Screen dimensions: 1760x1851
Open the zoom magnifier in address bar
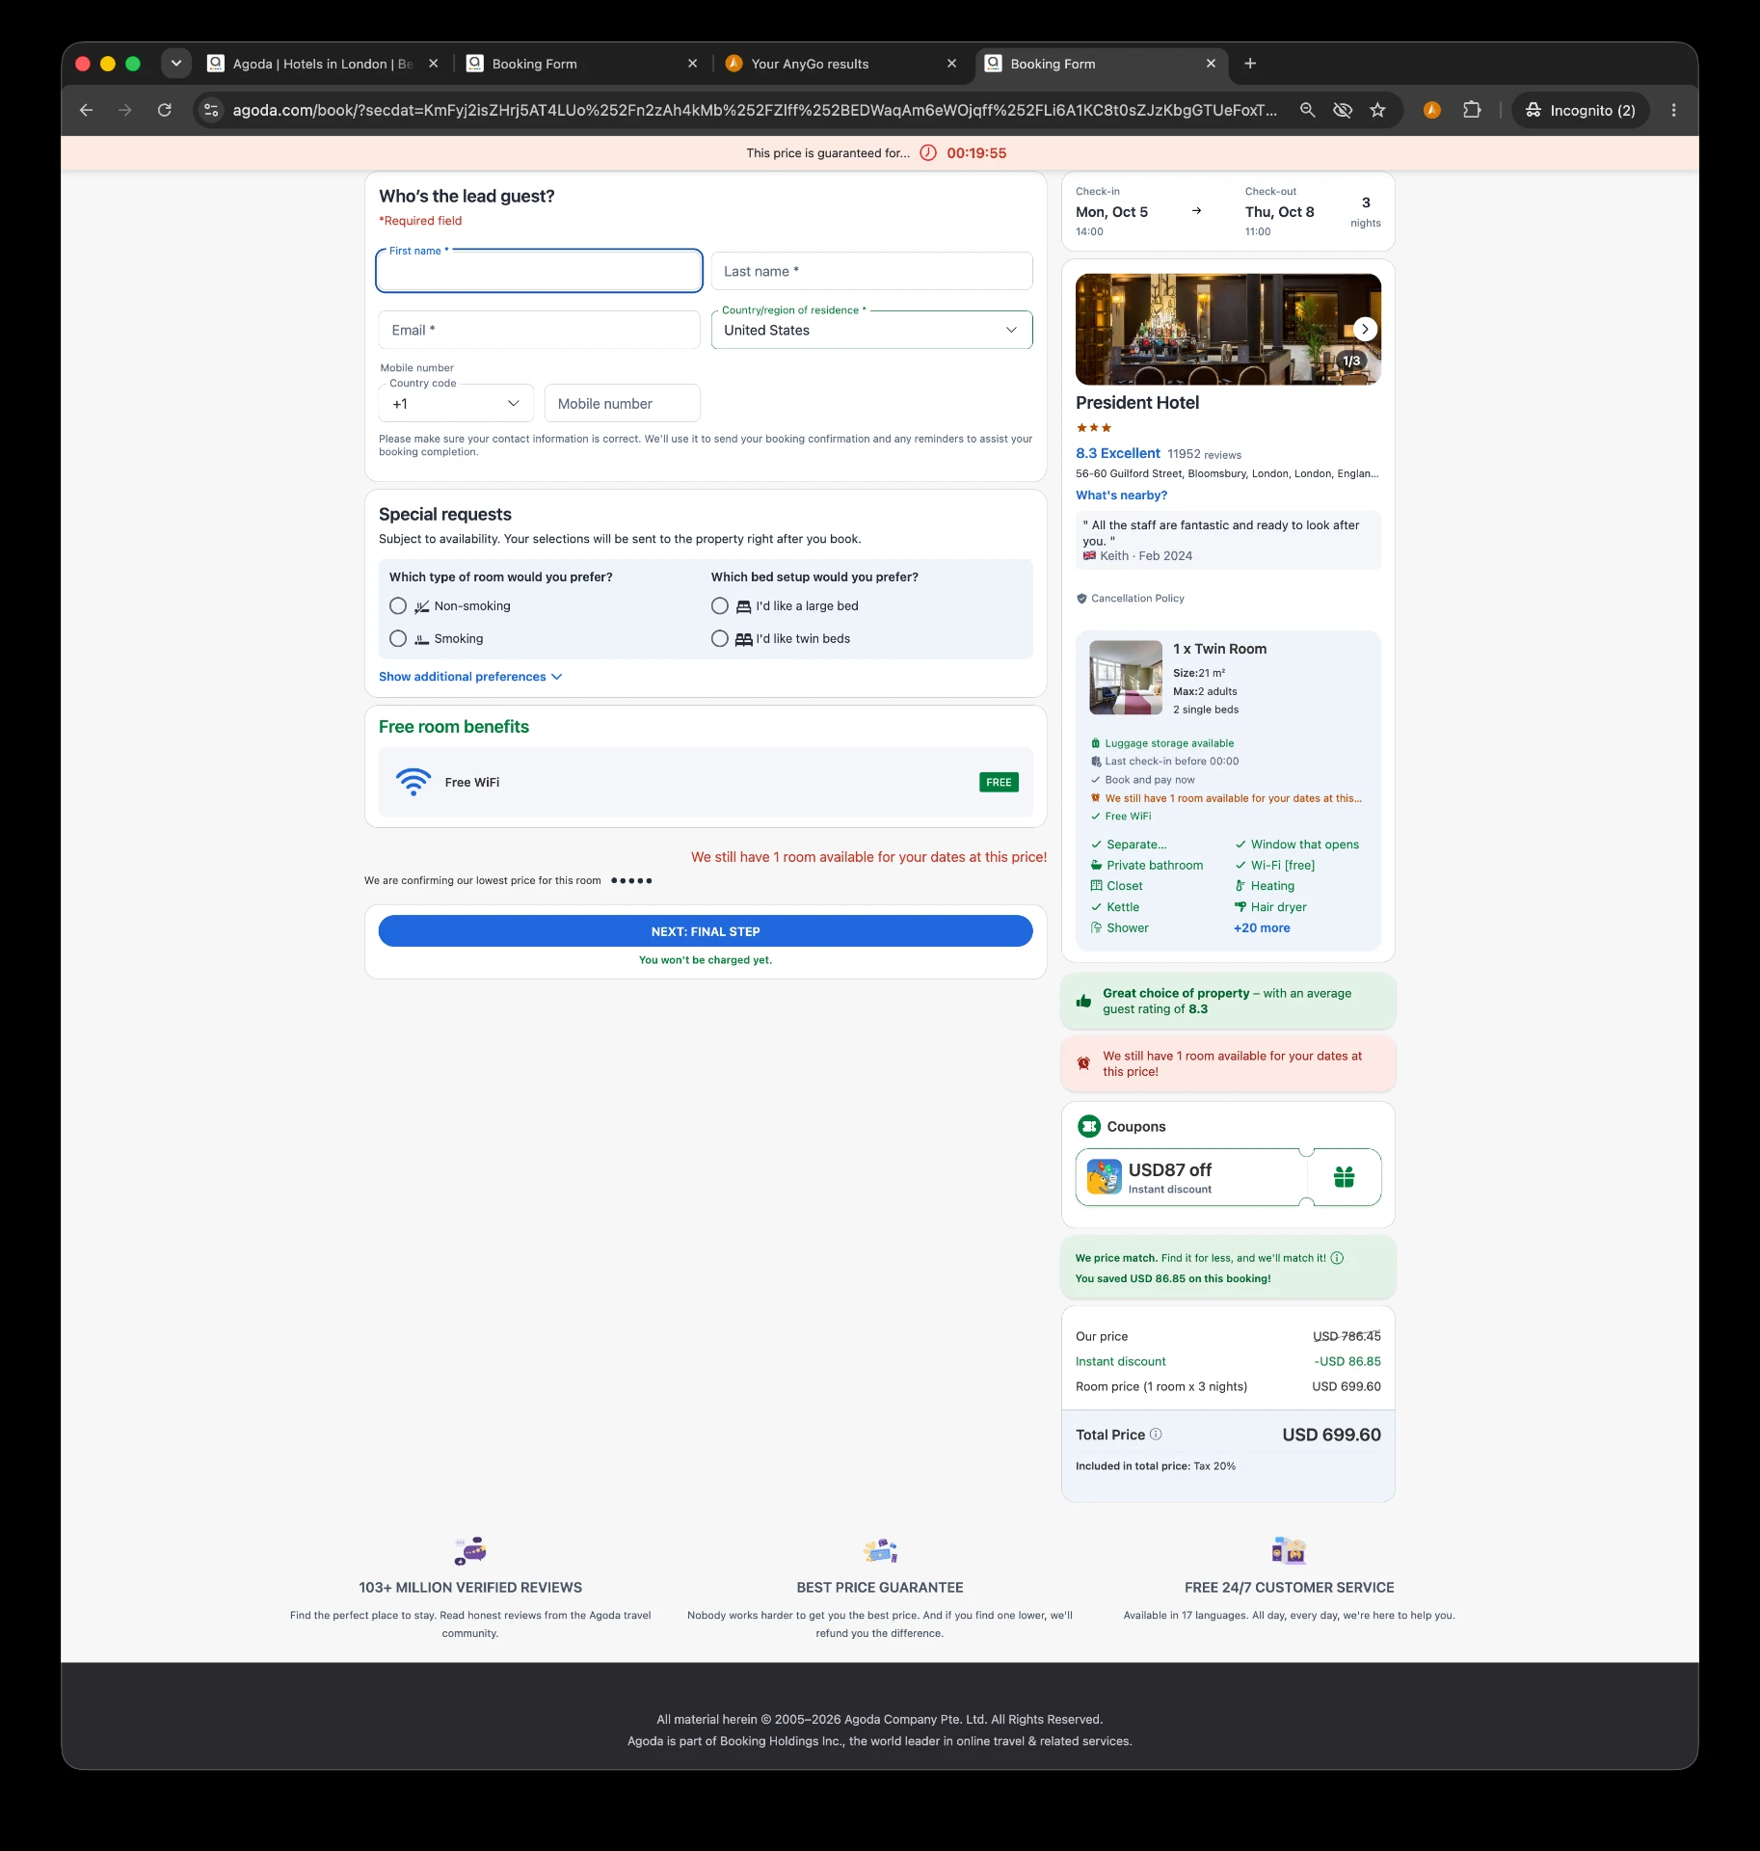pyautogui.click(x=1307, y=110)
